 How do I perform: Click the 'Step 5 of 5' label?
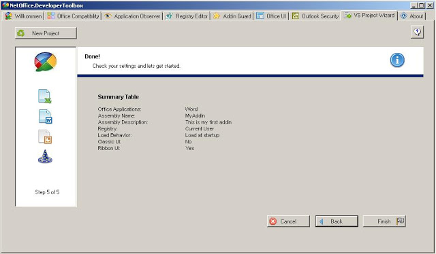[x=47, y=192]
